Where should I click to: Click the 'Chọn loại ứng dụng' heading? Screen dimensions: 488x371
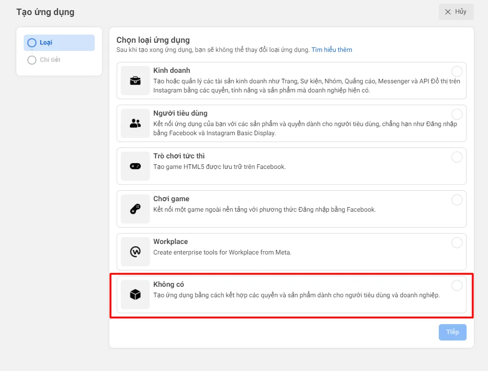pyautogui.click(x=153, y=40)
